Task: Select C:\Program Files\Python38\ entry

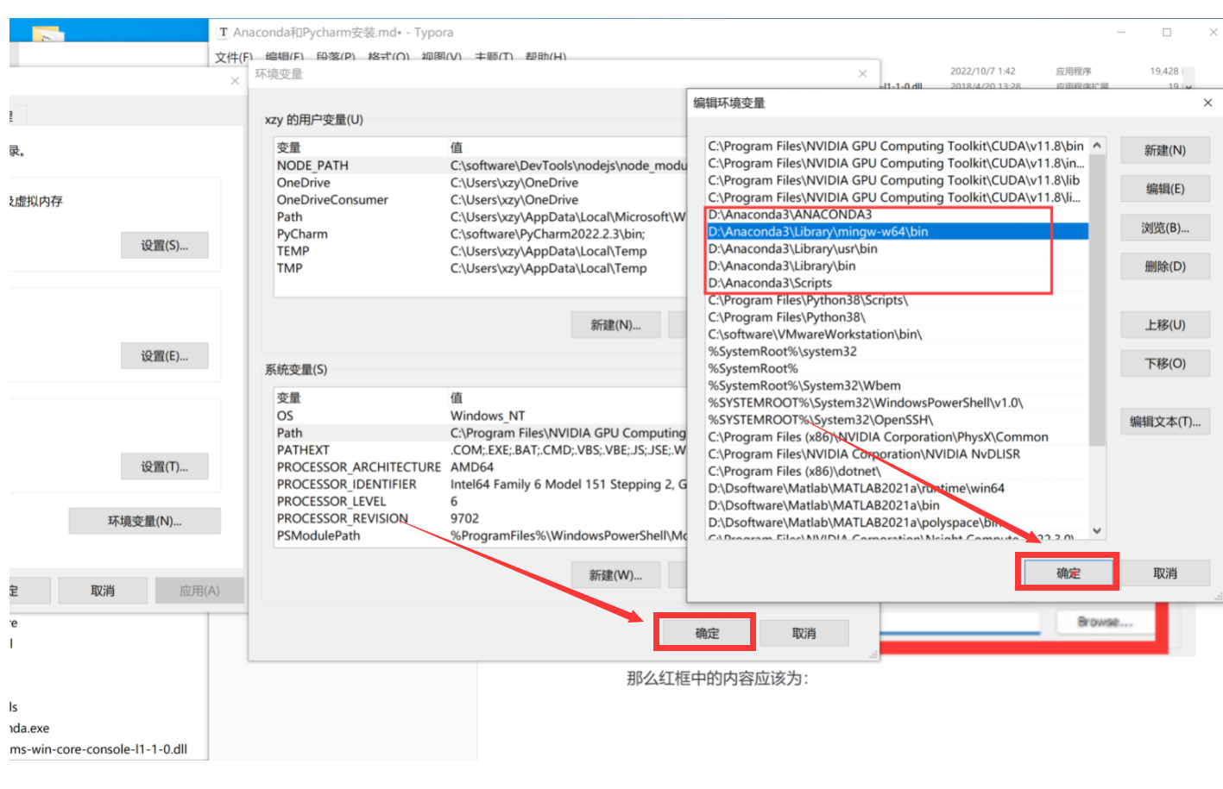Action: [897, 317]
